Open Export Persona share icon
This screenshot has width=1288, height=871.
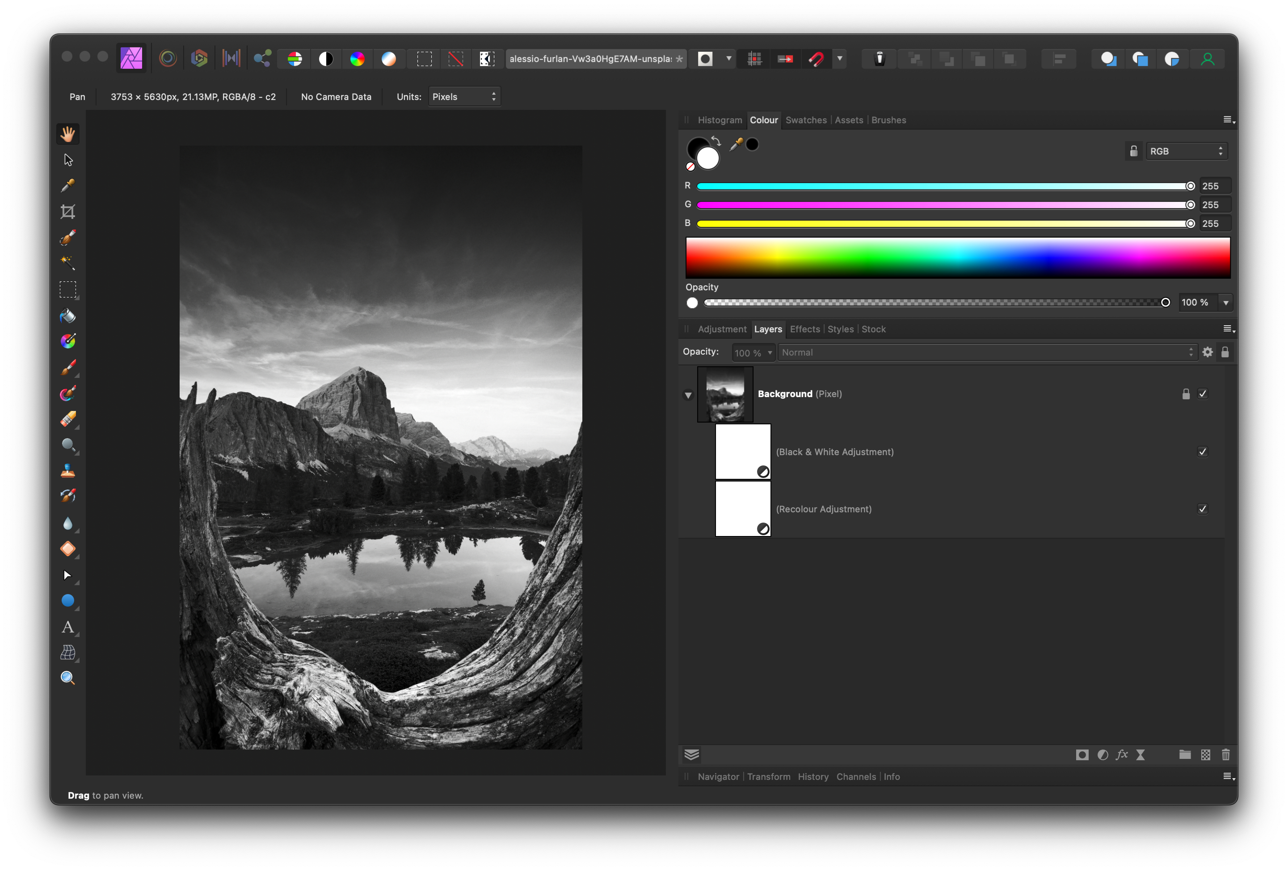pos(262,59)
